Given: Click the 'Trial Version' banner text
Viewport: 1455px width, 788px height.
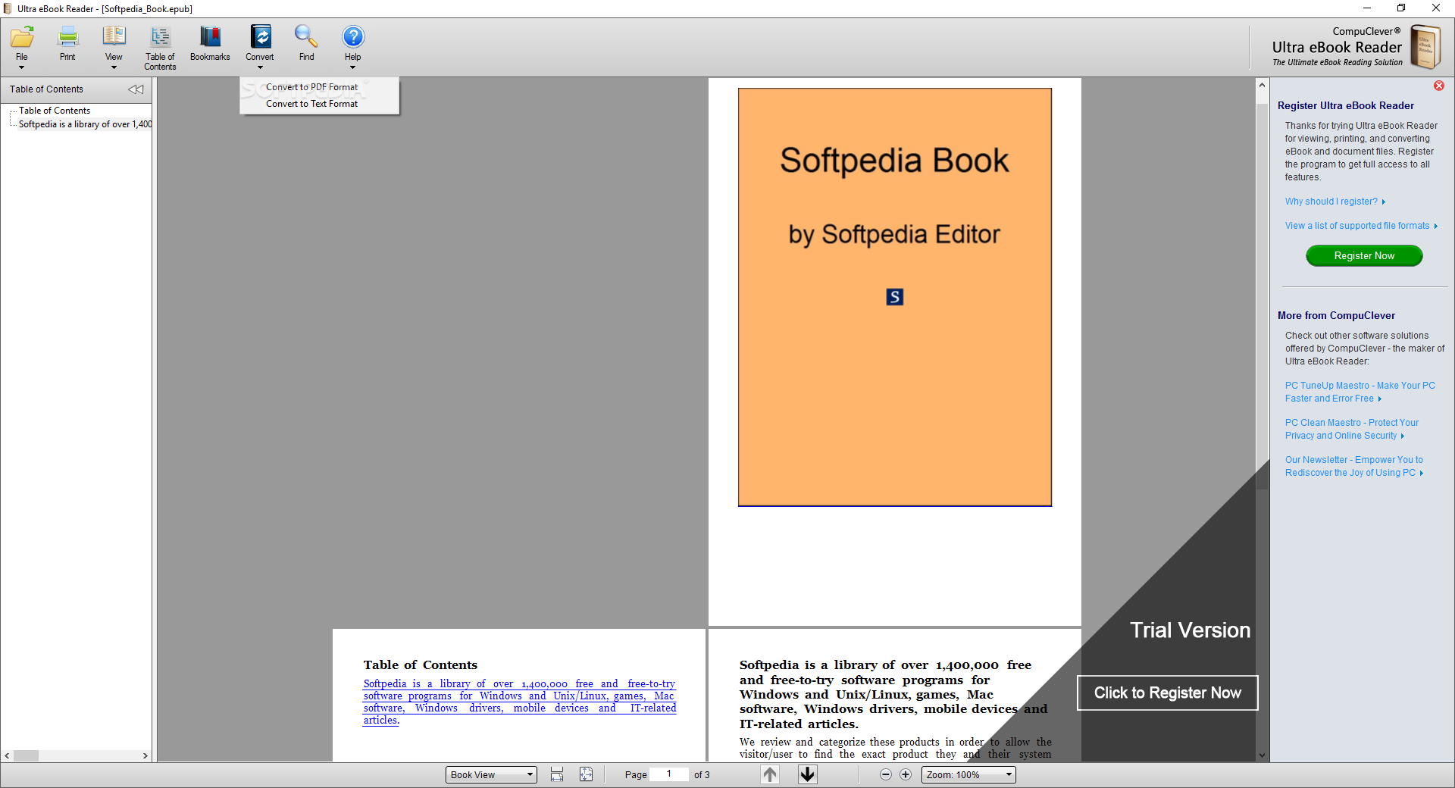Looking at the screenshot, I should (x=1190, y=630).
